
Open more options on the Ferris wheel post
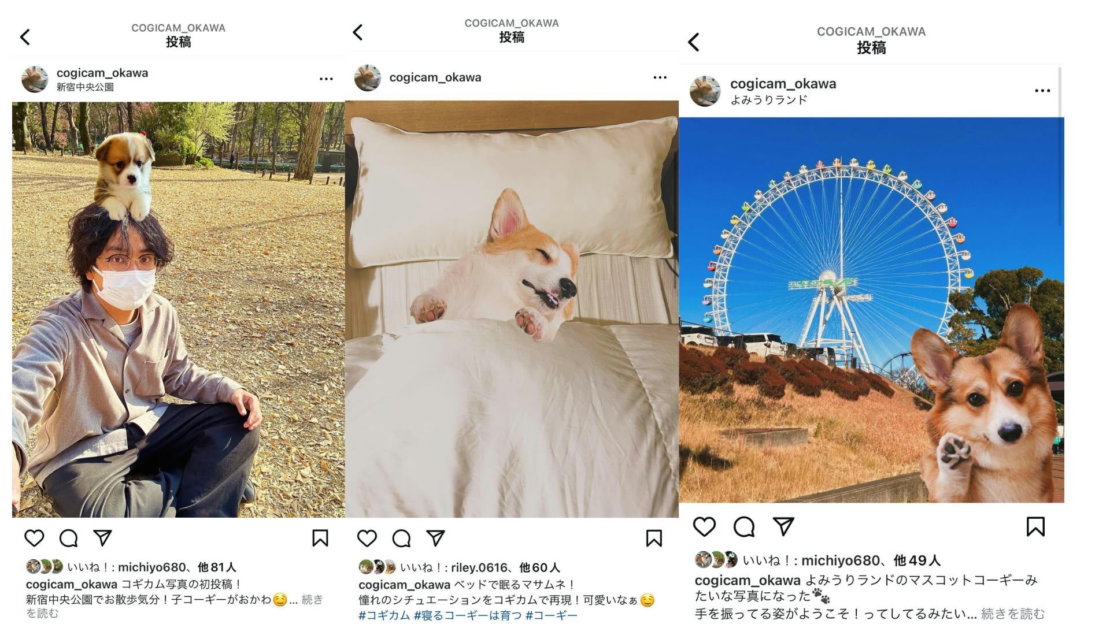coord(1042,91)
